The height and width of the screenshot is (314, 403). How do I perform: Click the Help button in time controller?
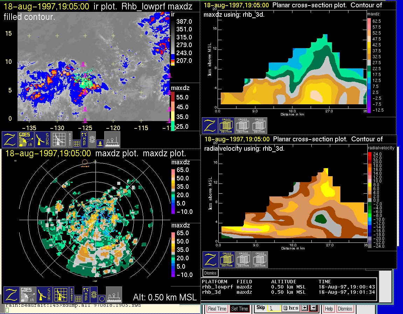(x=329, y=309)
